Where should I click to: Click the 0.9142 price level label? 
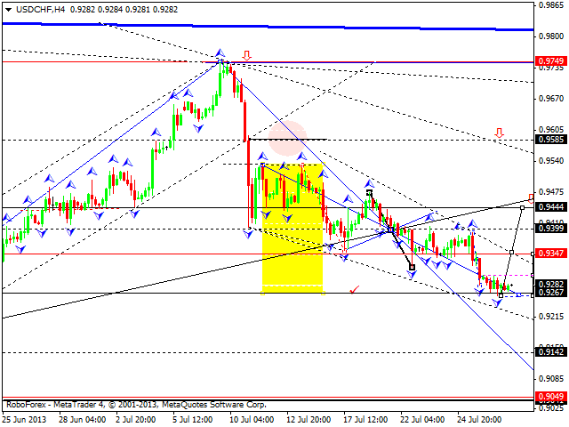[x=550, y=352]
